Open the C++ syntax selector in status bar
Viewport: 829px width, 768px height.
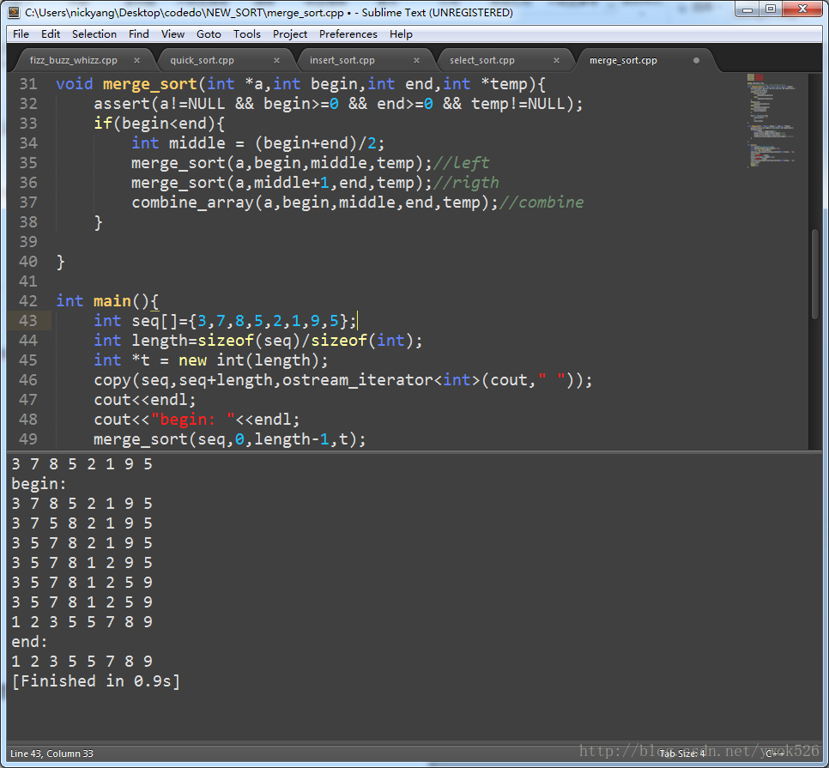point(775,753)
